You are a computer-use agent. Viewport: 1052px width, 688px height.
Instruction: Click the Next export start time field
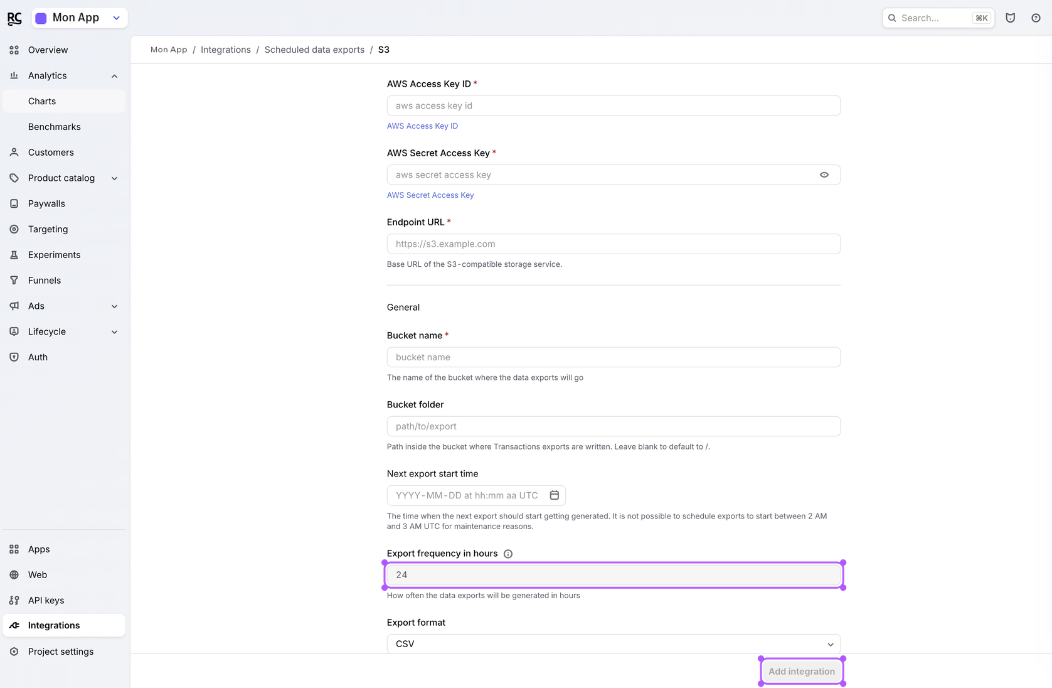click(476, 495)
